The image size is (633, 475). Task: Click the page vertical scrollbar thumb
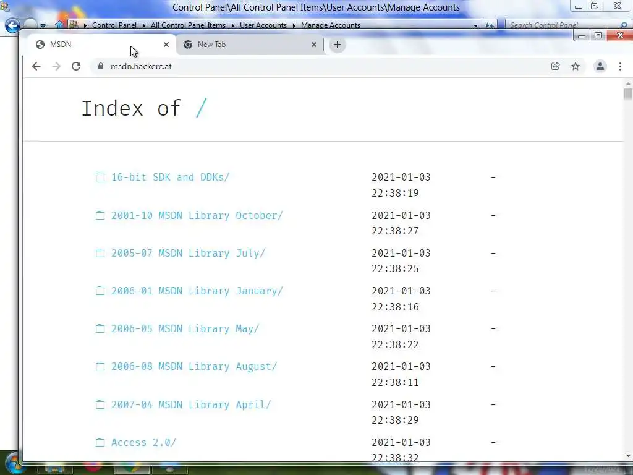coord(628,94)
